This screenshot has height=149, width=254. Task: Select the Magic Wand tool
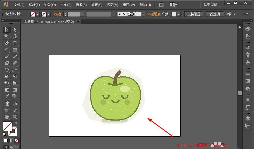[x=7, y=36]
